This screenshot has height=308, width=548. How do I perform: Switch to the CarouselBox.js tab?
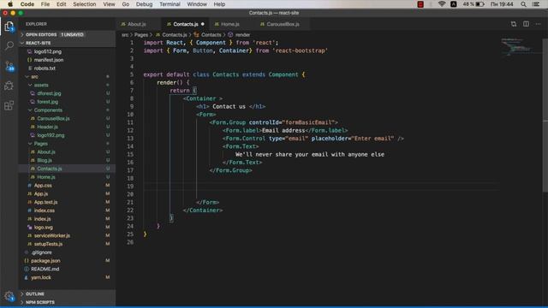[283, 24]
